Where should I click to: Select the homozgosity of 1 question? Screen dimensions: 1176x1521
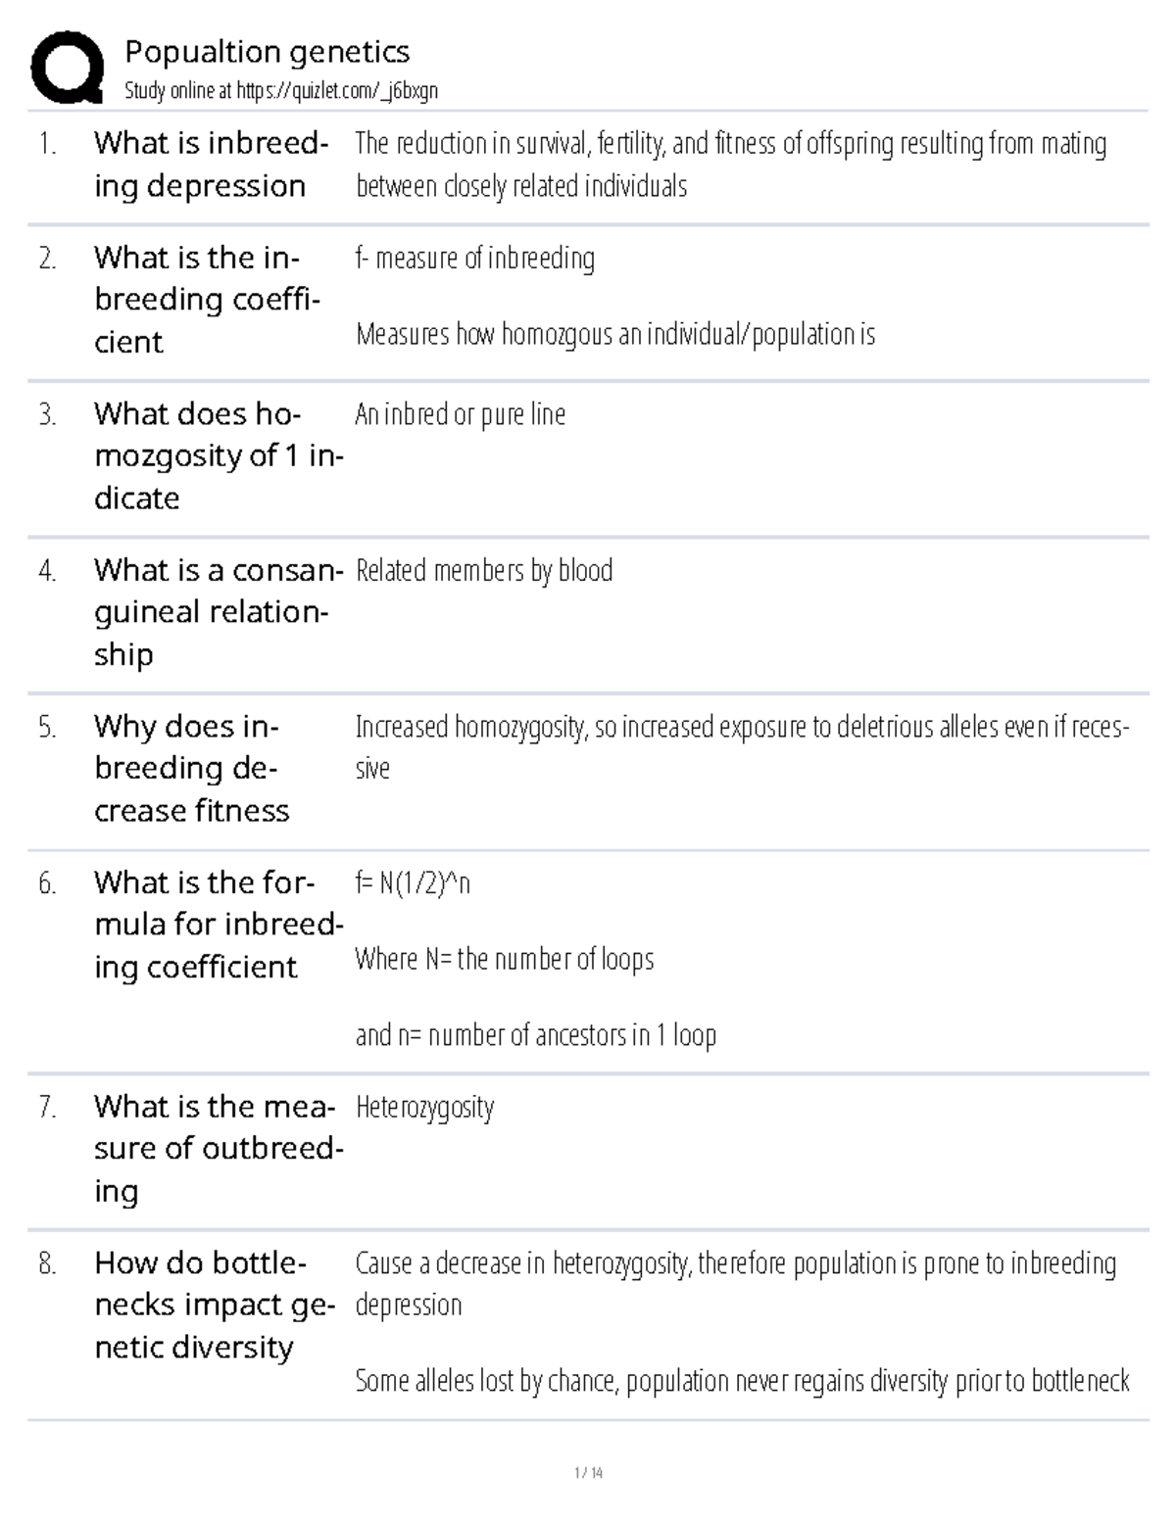[218, 455]
